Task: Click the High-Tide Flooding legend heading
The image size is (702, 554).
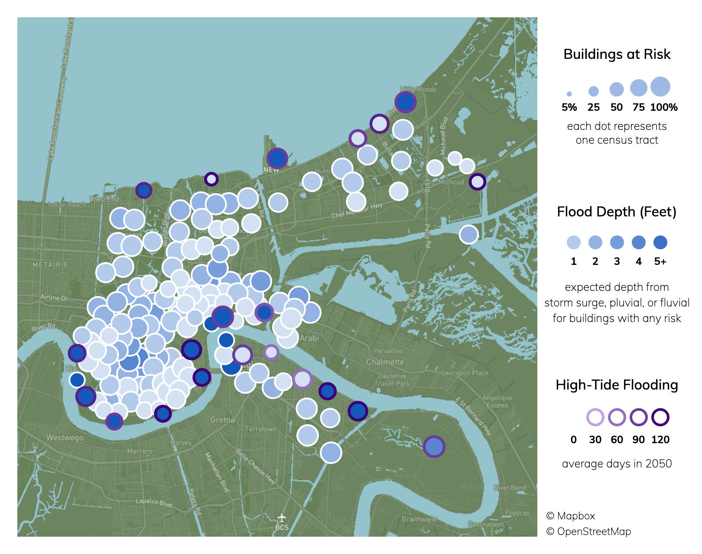Action: tap(617, 385)
